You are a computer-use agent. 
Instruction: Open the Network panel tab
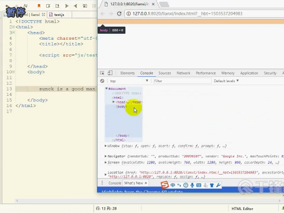click(x=183, y=73)
